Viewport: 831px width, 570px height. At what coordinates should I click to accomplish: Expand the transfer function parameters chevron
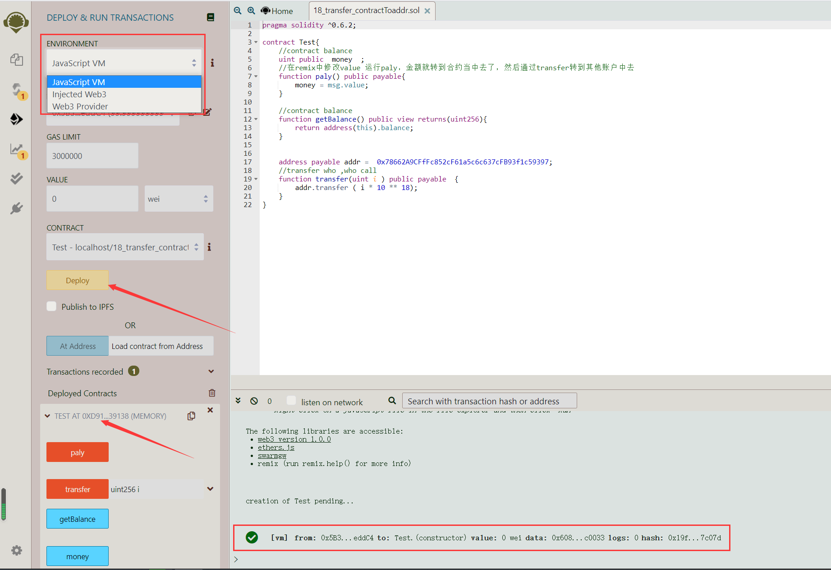210,489
